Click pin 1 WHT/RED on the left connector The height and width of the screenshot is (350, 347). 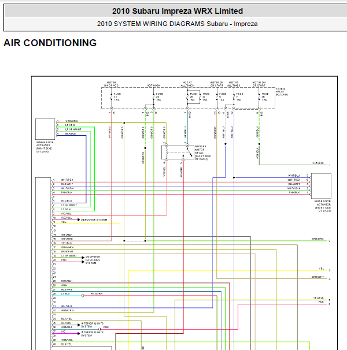(x=67, y=180)
